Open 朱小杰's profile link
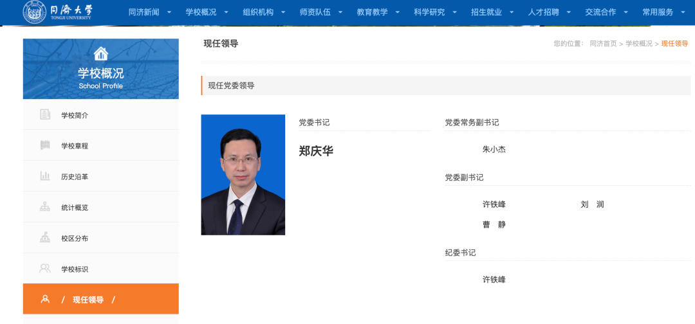This screenshot has width=695, height=324. pyautogui.click(x=494, y=150)
